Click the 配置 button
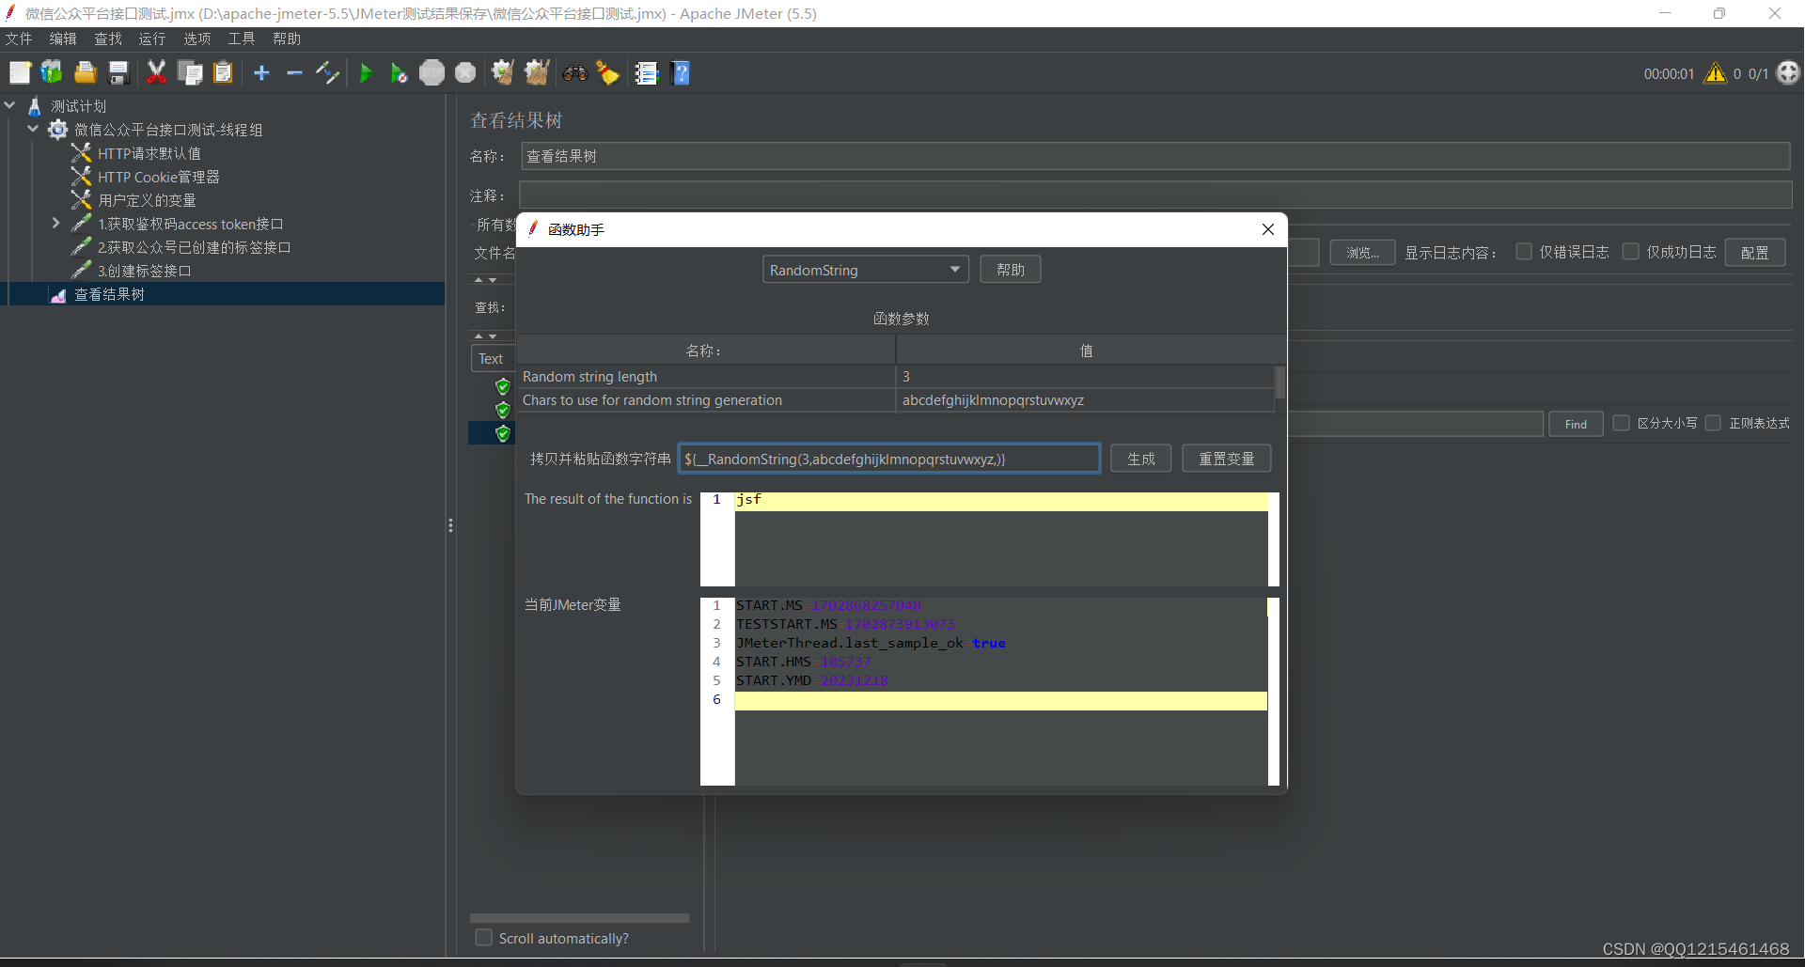This screenshot has height=967, width=1805. (1755, 252)
